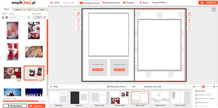Select large photo frame on right page

pyautogui.click(x=160, y=45)
